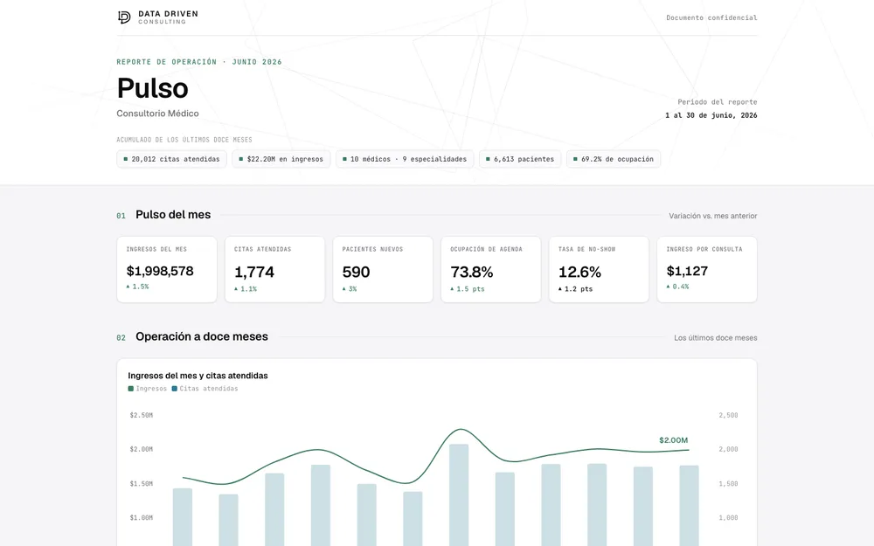Image resolution: width=874 pixels, height=546 pixels.
Task: Click the up arrow in Ingresos del mes card
Action: [x=128, y=287]
